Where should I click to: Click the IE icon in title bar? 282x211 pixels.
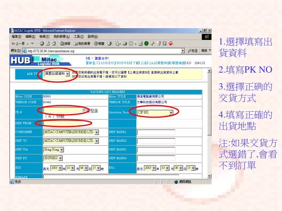12,30
